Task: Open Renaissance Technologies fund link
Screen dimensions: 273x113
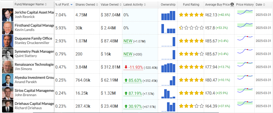Action: (34, 64)
